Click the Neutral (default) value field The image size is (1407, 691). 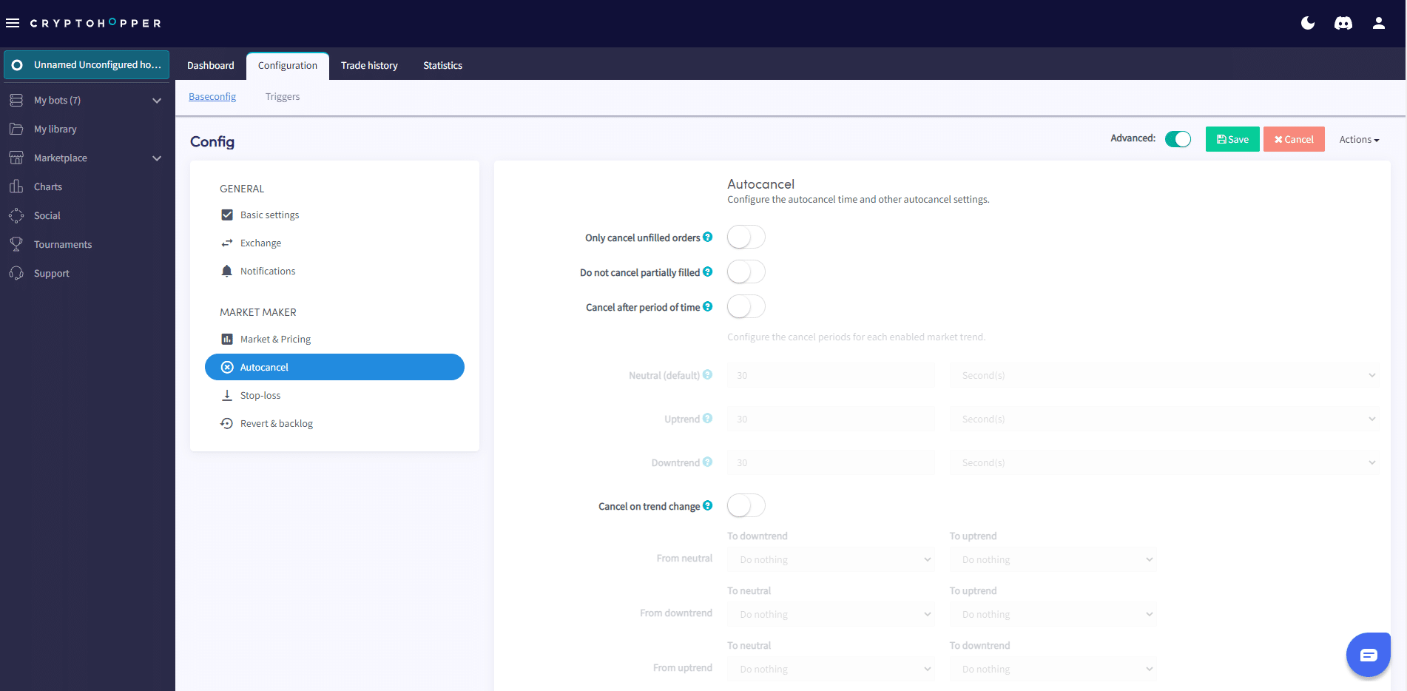(x=831, y=375)
